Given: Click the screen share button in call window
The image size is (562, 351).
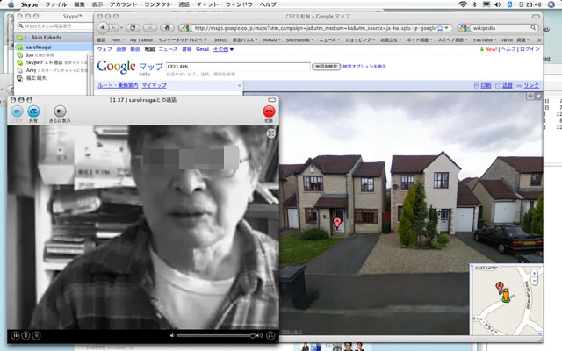Looking at the screenshot, I should point(33,111).
